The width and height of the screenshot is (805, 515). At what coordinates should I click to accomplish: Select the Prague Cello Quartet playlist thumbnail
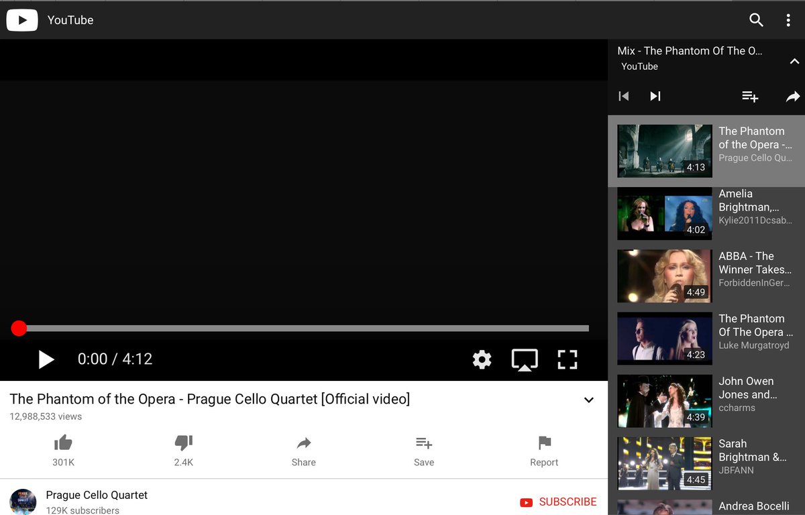tap(665, 151)
